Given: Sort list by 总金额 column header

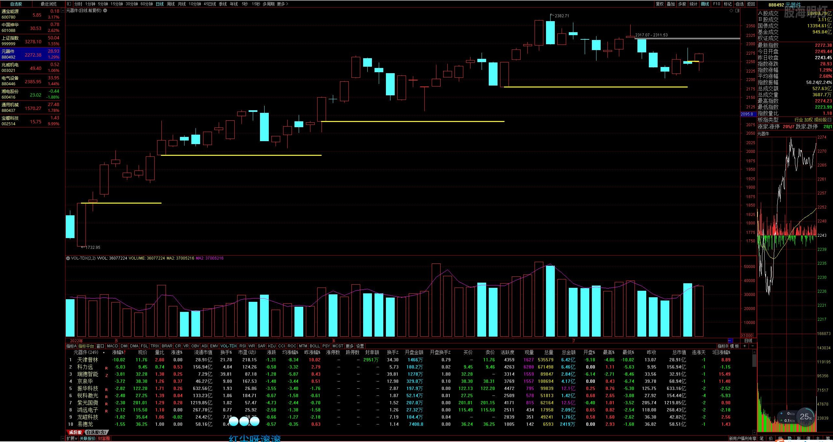Looking at the screenshot, I should [x=568, y=352].
